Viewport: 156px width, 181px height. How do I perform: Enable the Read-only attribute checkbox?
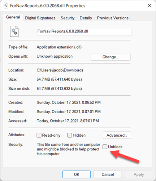pyautogui.click(x=39, y=135)
